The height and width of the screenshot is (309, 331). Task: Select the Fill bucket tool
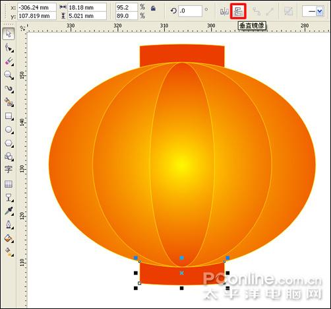coord(9,238)
